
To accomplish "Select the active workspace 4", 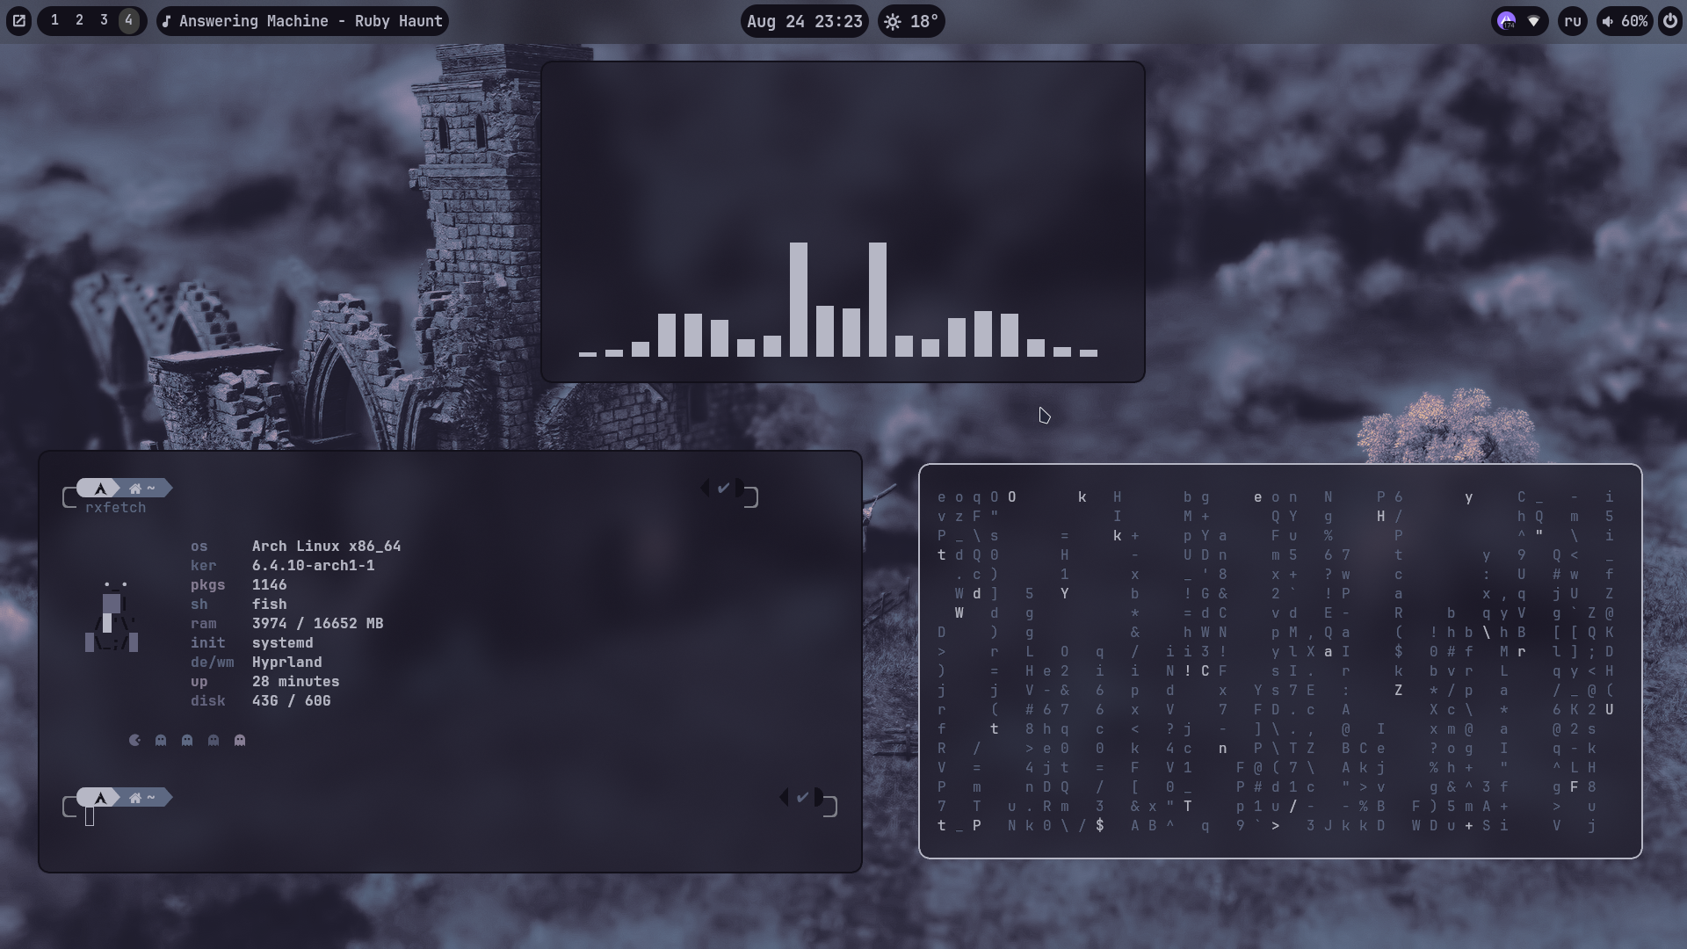I will 129,20.
